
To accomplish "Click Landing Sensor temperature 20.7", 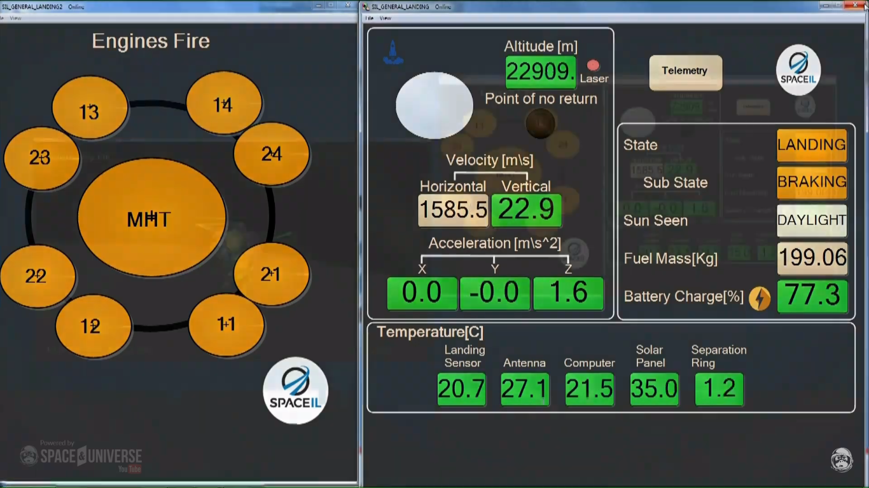I will pos(461,390).
